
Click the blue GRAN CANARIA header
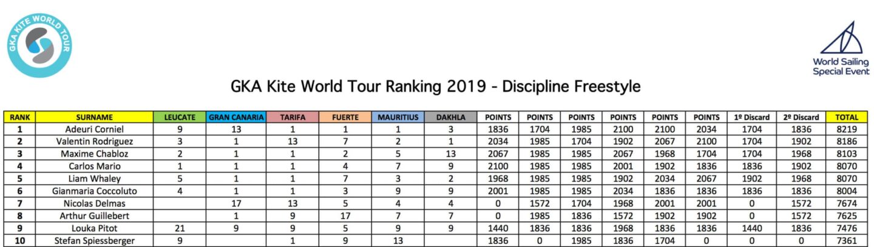(x=236, y=117)
